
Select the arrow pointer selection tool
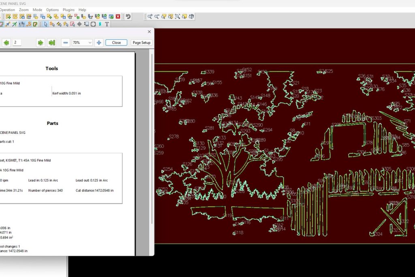(x=45, y=24)
